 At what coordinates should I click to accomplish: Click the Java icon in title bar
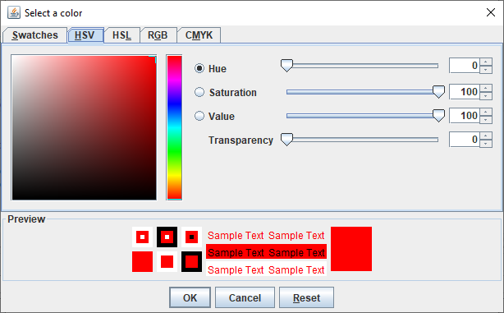coord(14,13)
